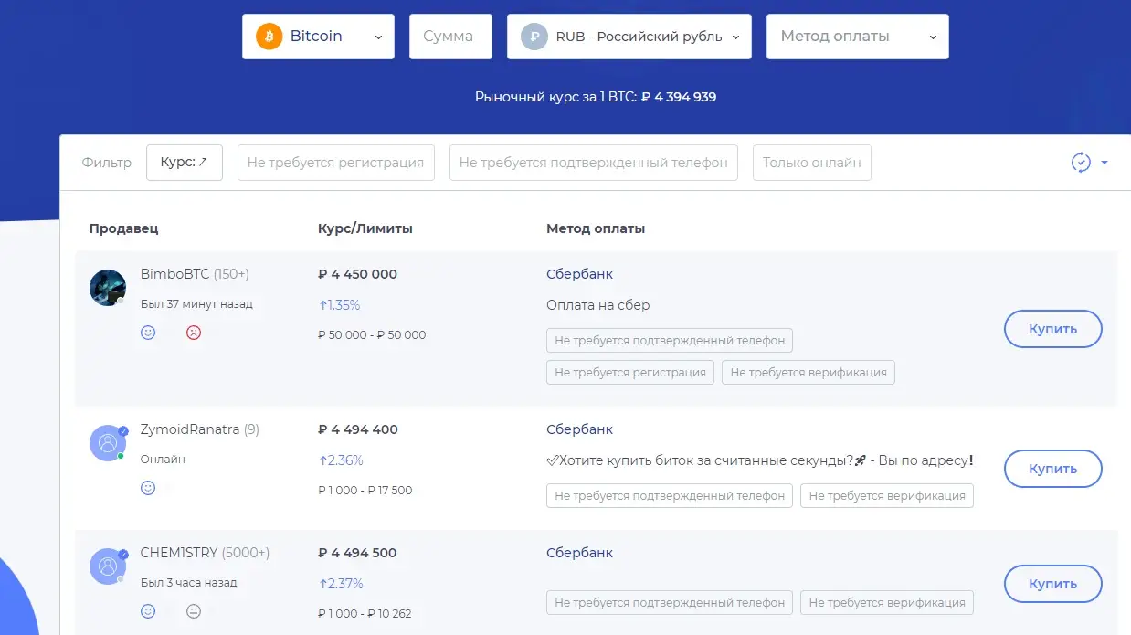Expand the refresh interval dropdown arrow
This screenshot has width=1131, height=635.
pos(1105,163)
